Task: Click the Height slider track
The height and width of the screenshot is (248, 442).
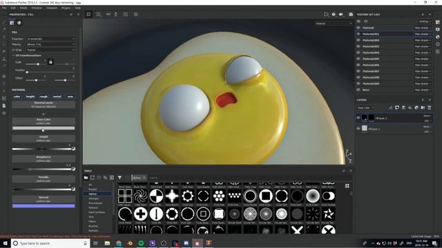Action: click(x=41, y=149)
